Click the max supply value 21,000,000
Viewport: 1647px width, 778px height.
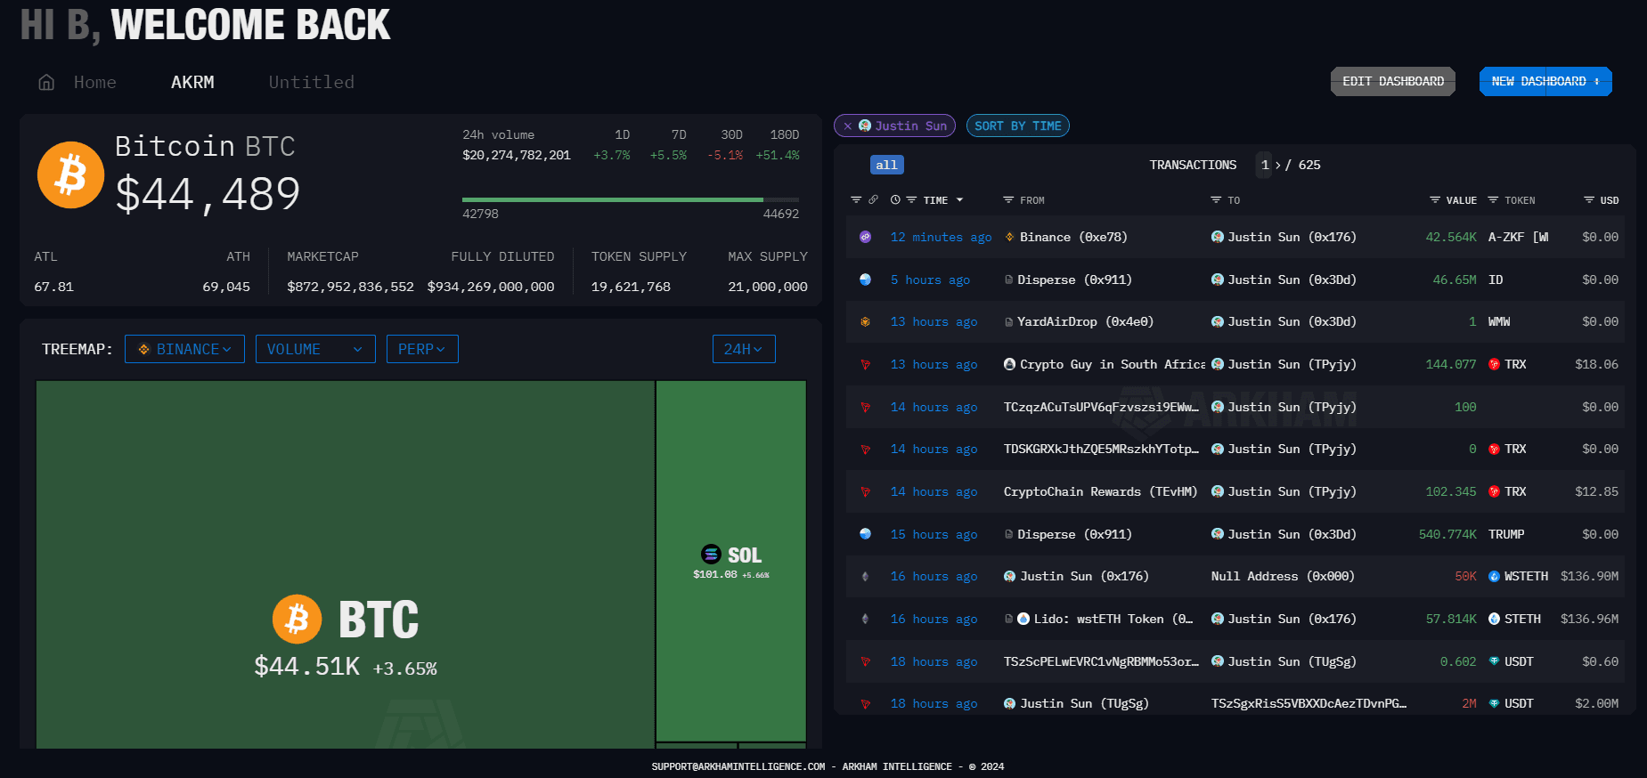(768, 287)
